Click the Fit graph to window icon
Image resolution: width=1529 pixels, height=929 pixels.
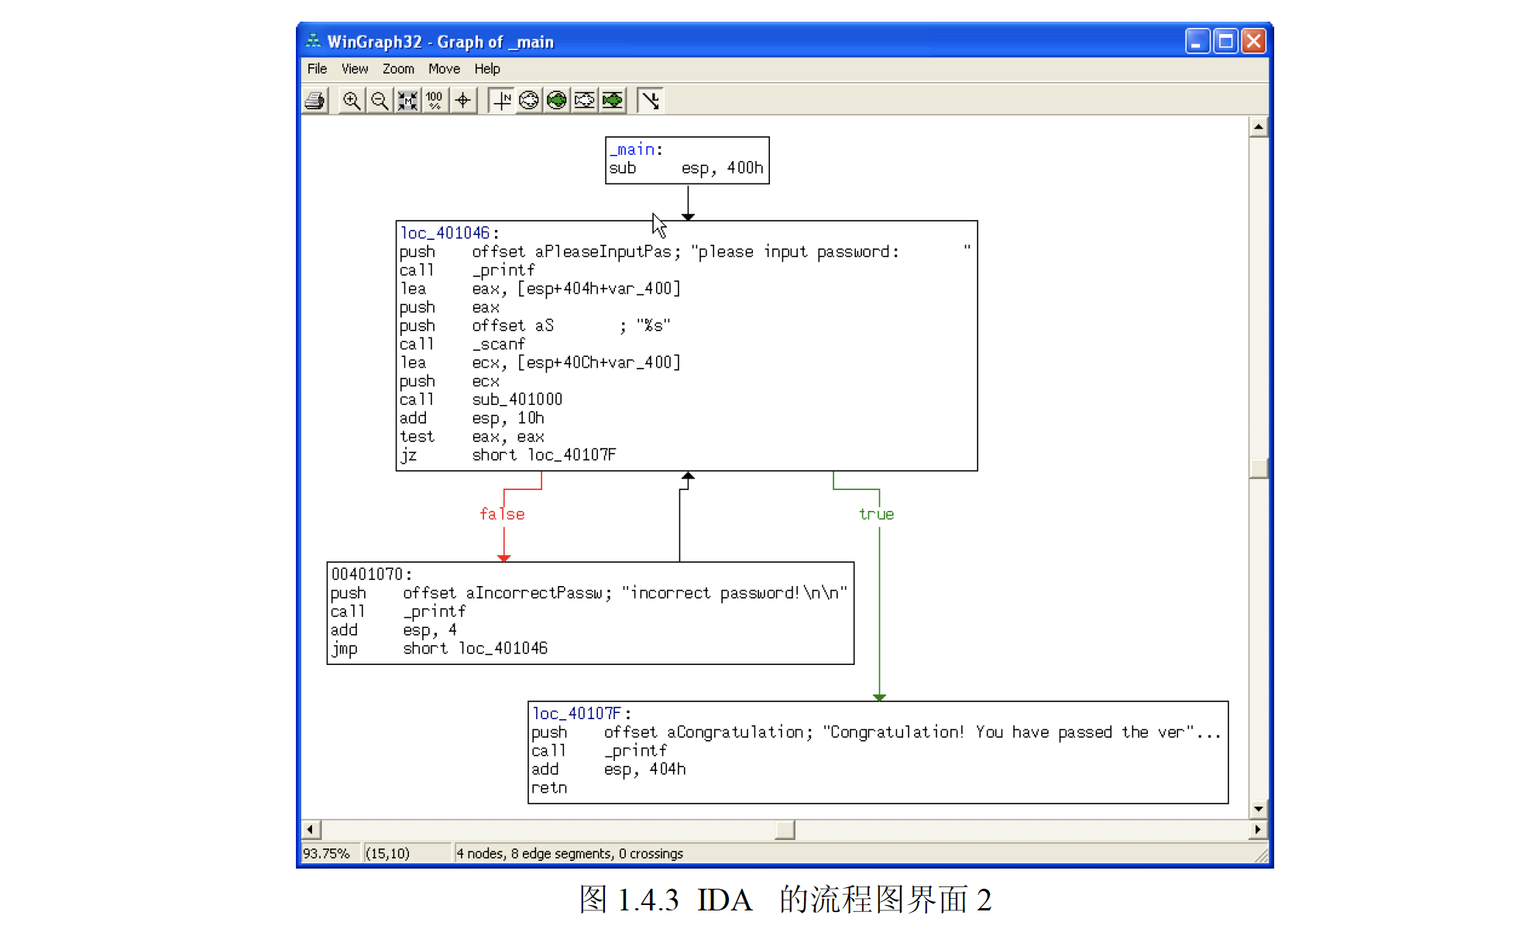[x=407, y=101]
